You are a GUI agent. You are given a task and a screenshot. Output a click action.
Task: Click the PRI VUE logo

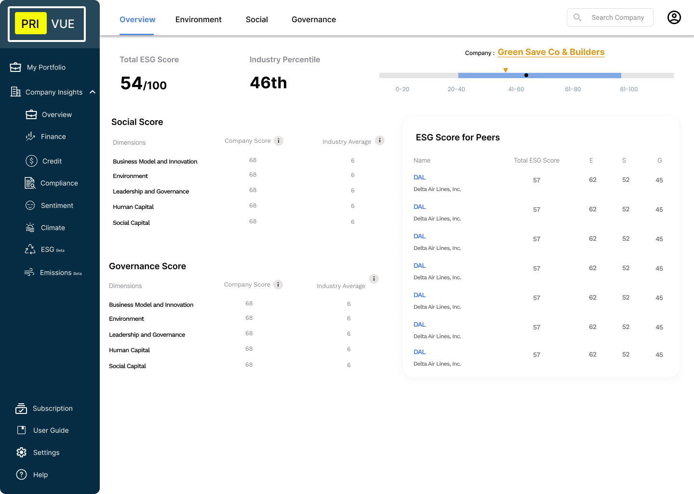[x=47, y=24]
